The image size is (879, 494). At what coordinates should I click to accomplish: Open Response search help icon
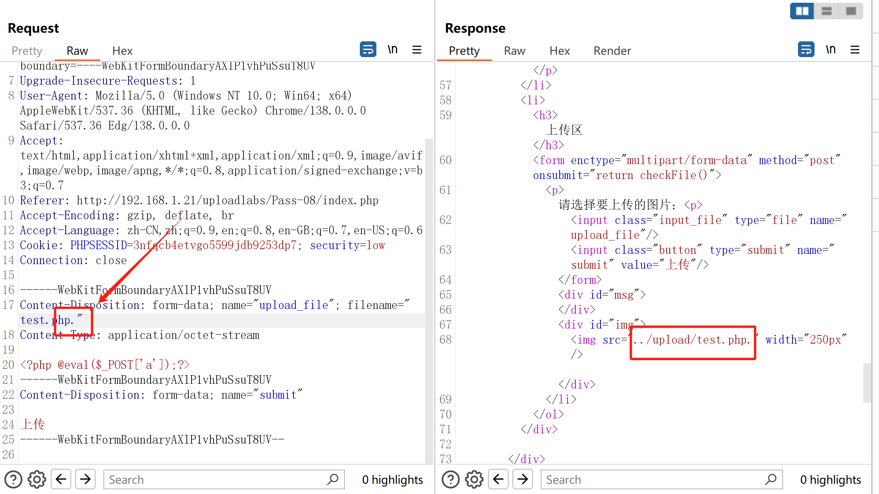451,479
